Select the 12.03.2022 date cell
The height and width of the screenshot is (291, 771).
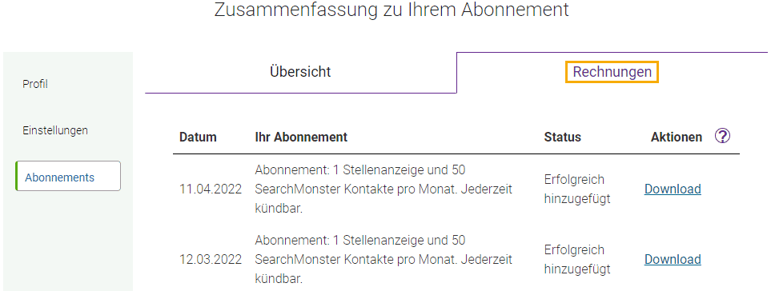[x=211, y=260]
